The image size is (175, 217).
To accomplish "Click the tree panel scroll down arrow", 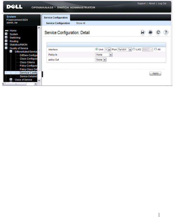I will (39, 80).
